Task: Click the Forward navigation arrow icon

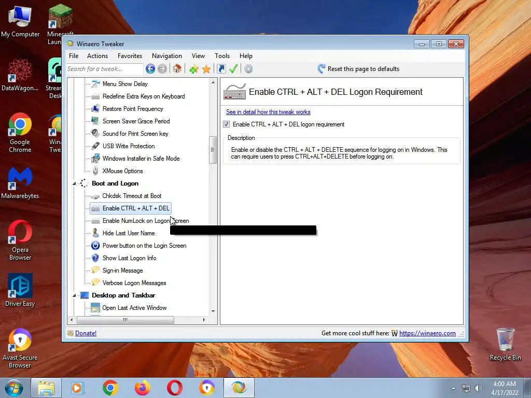Action: click(162, 69)
